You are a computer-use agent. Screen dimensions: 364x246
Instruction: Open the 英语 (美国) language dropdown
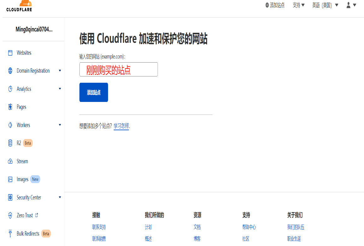pyautogui.click(x=325, y=5)
